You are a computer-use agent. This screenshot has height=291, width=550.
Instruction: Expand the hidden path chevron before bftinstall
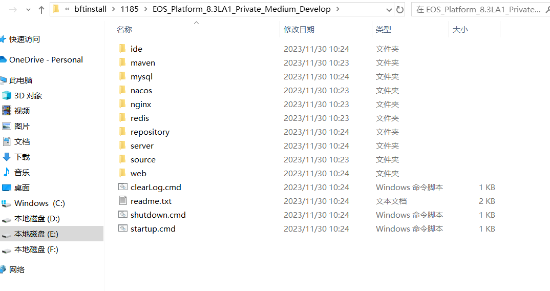coord(67,9)
